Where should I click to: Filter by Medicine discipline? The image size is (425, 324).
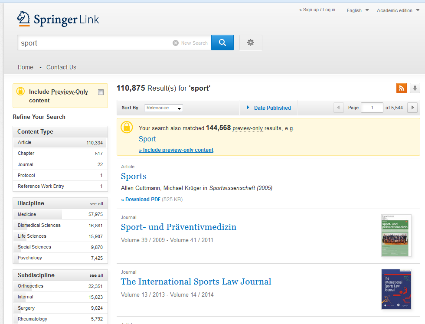click(60, 214)
